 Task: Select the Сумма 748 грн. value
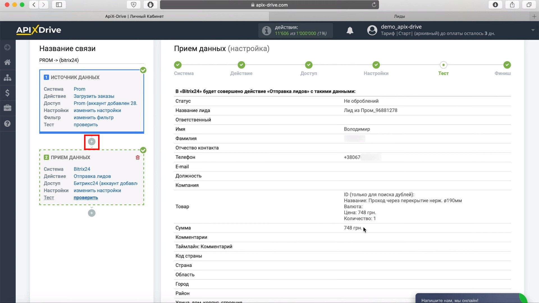pyautogui.click(x=353, y=228)
